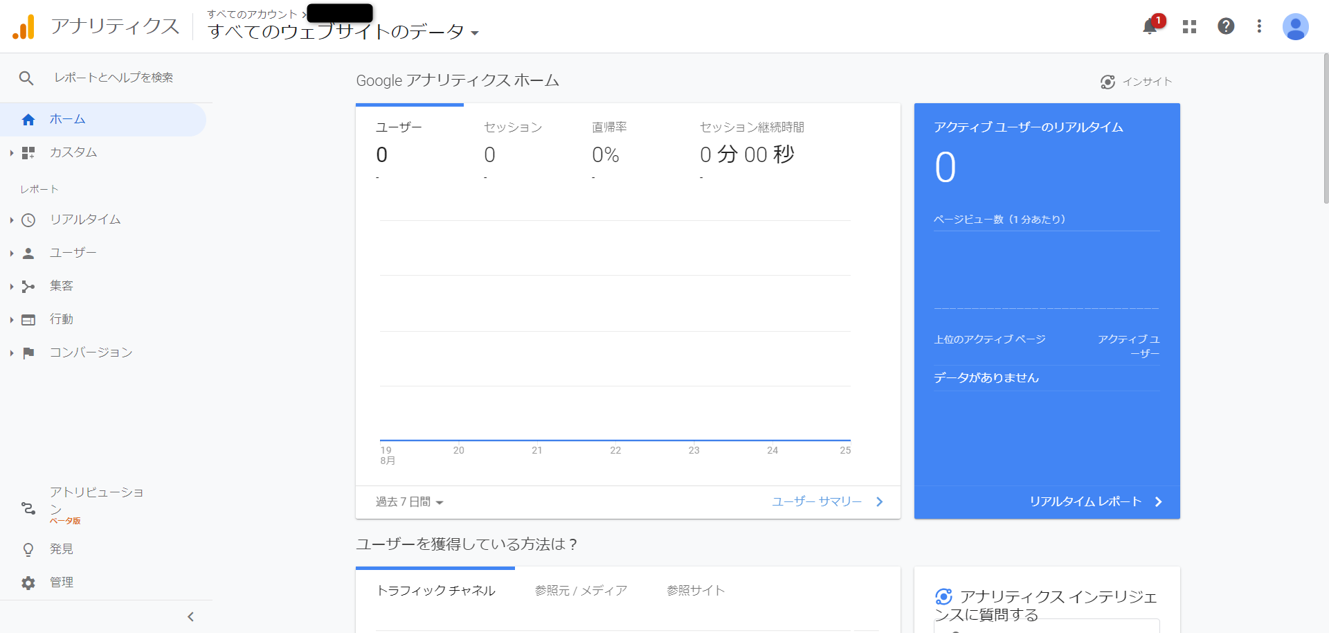Expand the 行動 reports arrow
1329x633 pixels.
(x=12, y=320)
